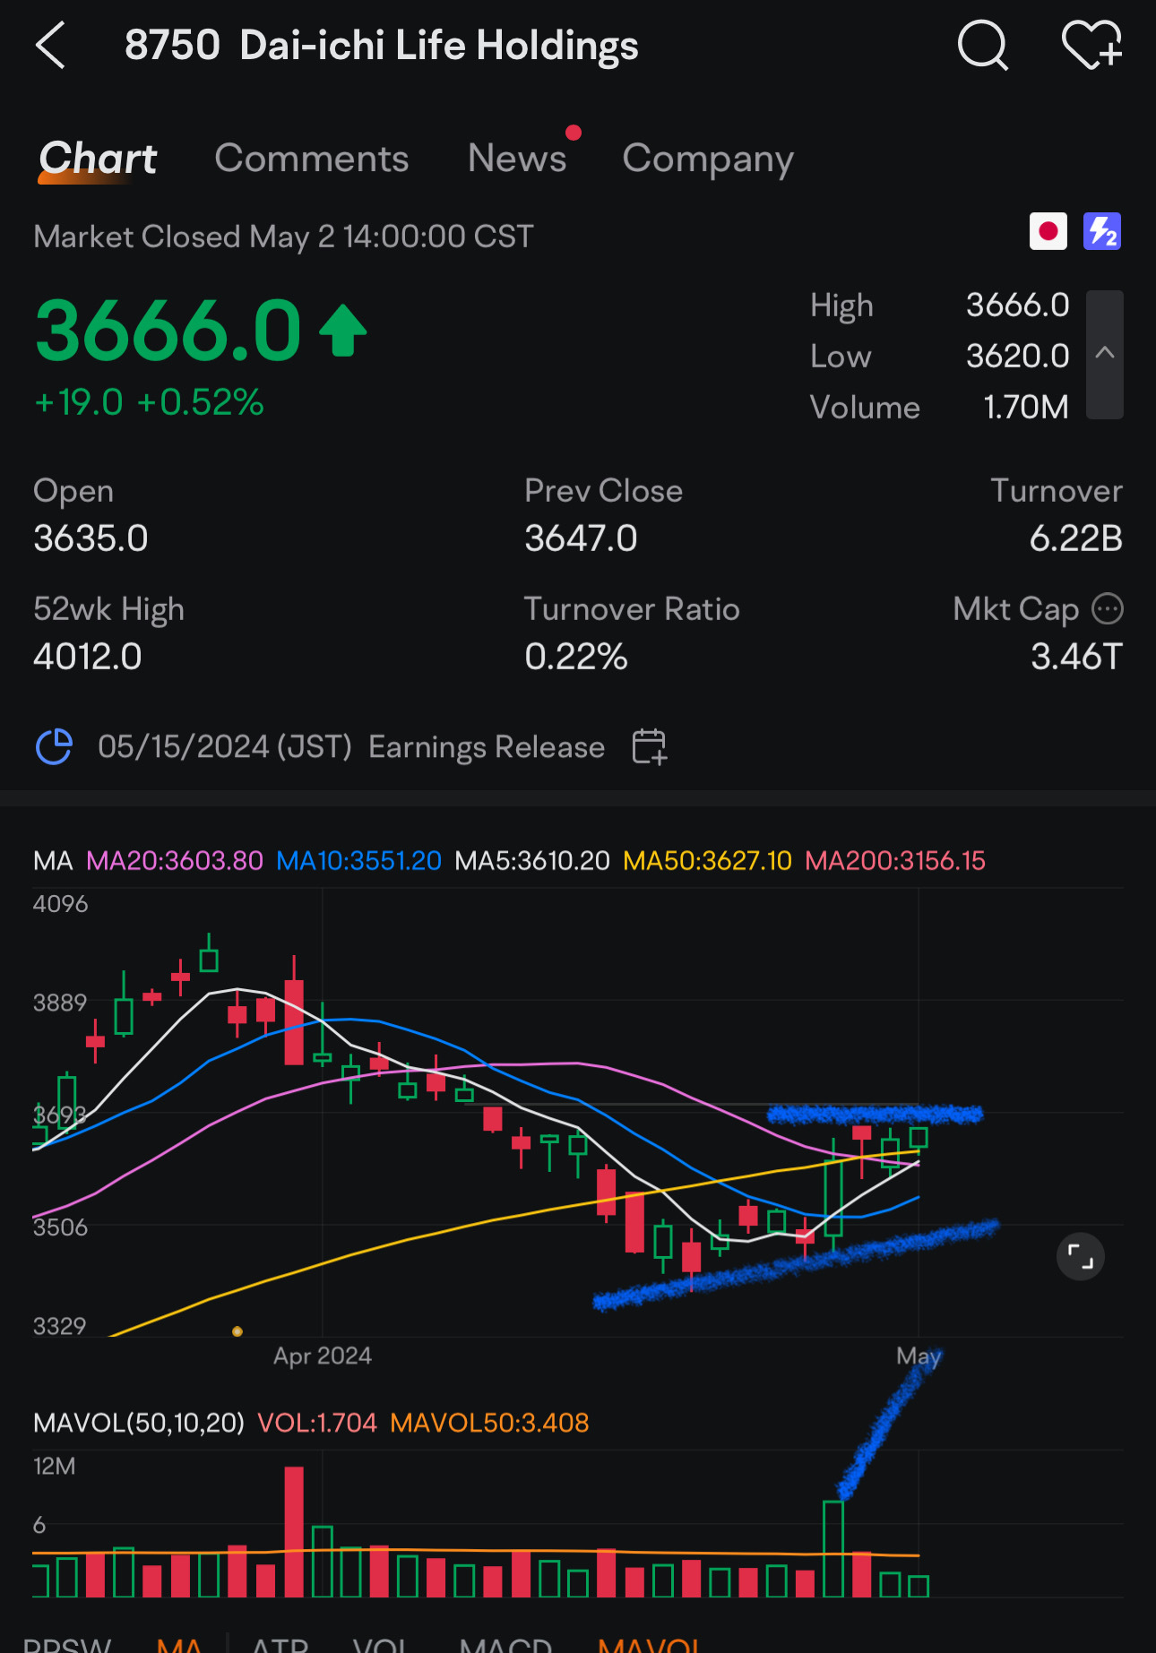Go back using the back arrow

[x=50, y=45]
